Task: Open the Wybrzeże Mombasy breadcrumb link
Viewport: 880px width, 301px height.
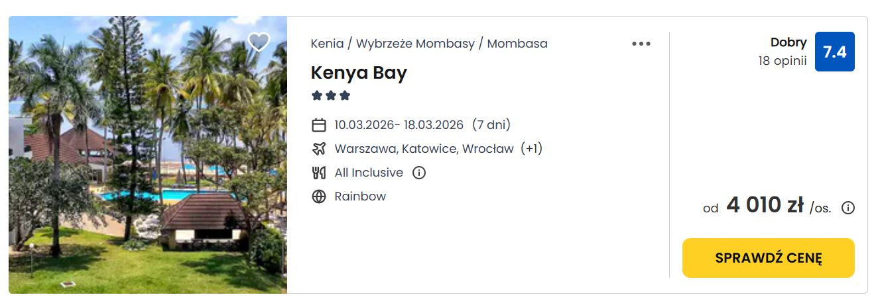Action: 415,44
